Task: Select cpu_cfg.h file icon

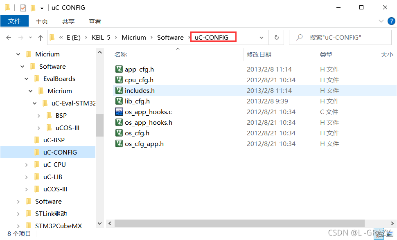Action: click(119, 80)
